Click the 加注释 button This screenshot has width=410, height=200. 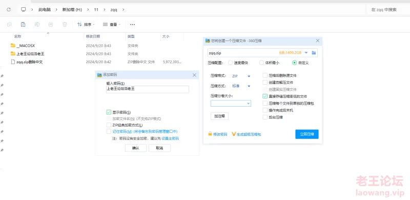(x=220, y=116)
